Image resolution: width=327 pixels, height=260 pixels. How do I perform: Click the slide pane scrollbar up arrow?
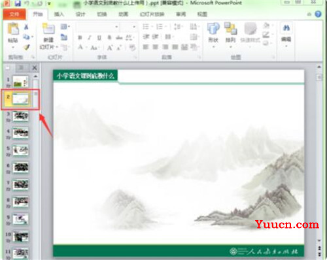pyautogui.click(x=35, y=76)
